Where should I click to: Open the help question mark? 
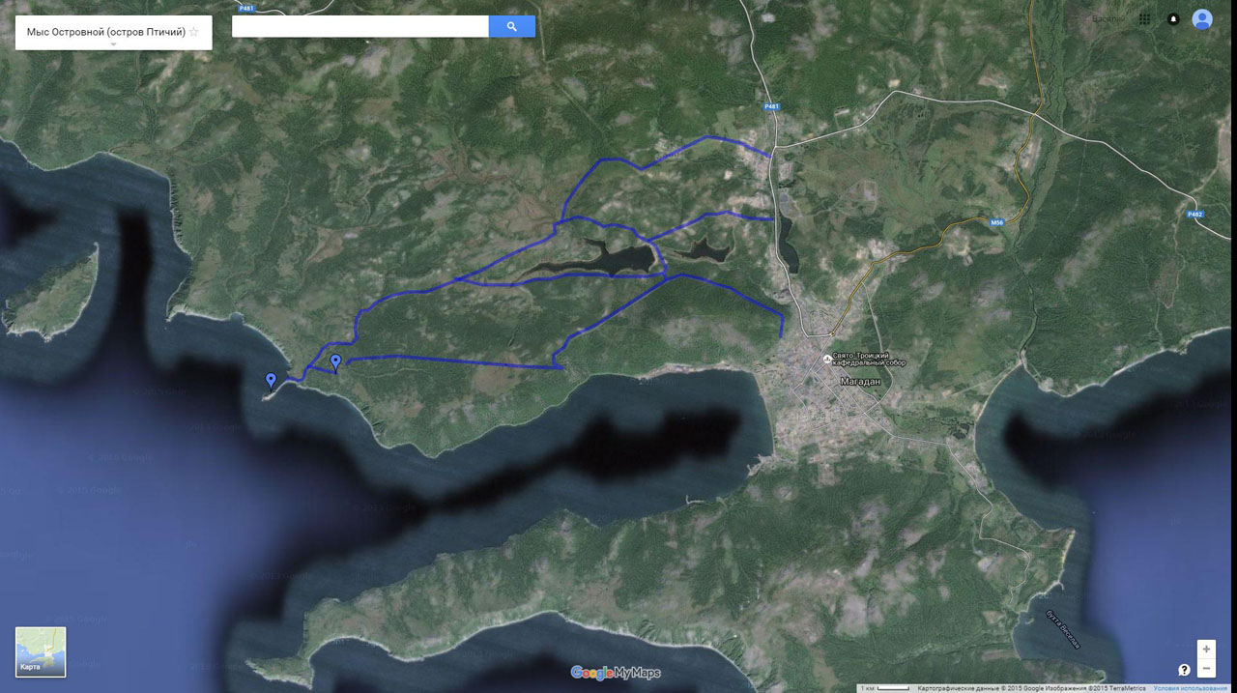1184,669
